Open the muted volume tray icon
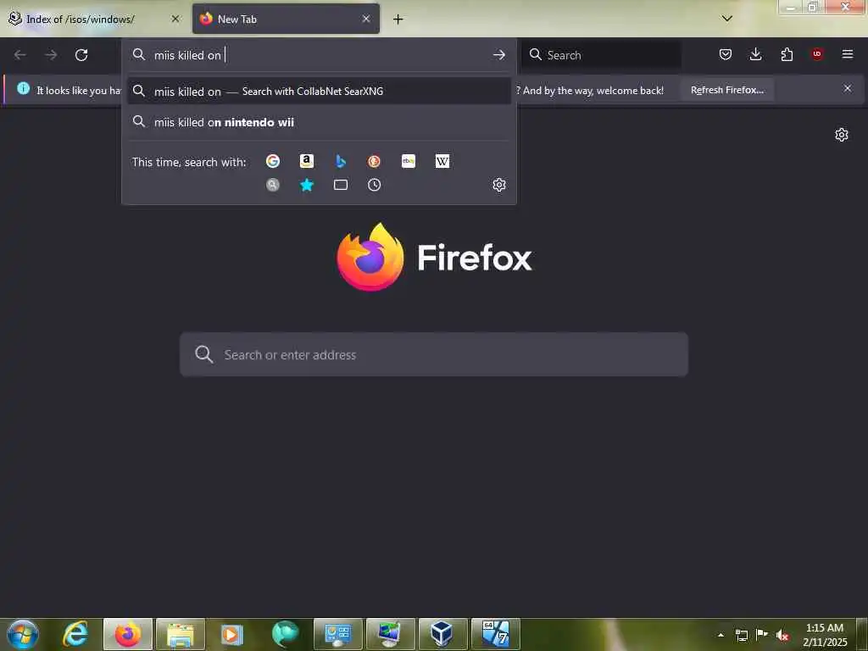Viewport: 868px width, 651px height. click(782, 635)
